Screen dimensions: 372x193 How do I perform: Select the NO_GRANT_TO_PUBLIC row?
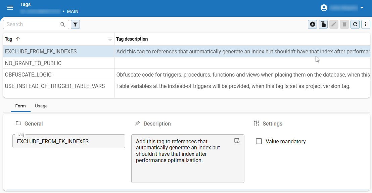pos(33,63)
